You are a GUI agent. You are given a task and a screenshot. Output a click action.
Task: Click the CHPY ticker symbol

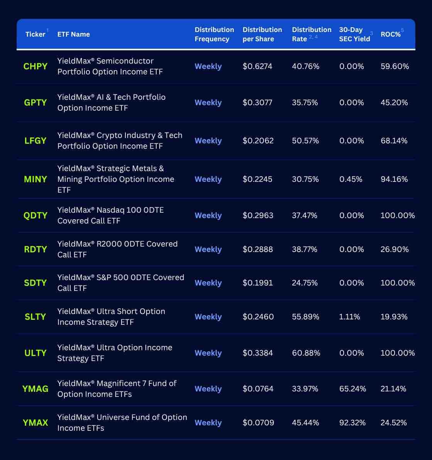35,66
